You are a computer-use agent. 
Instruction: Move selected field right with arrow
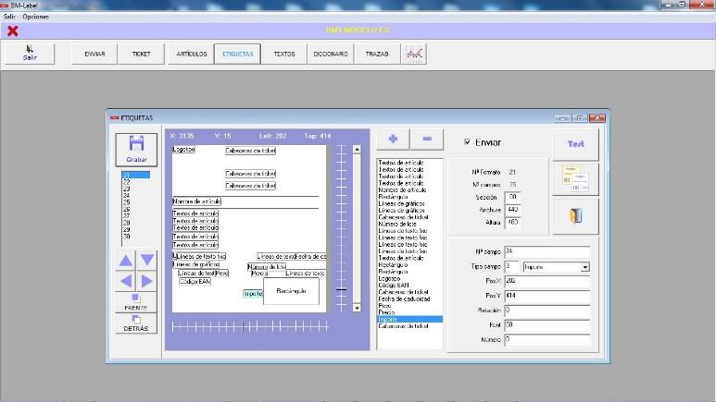tap(147, 281)
